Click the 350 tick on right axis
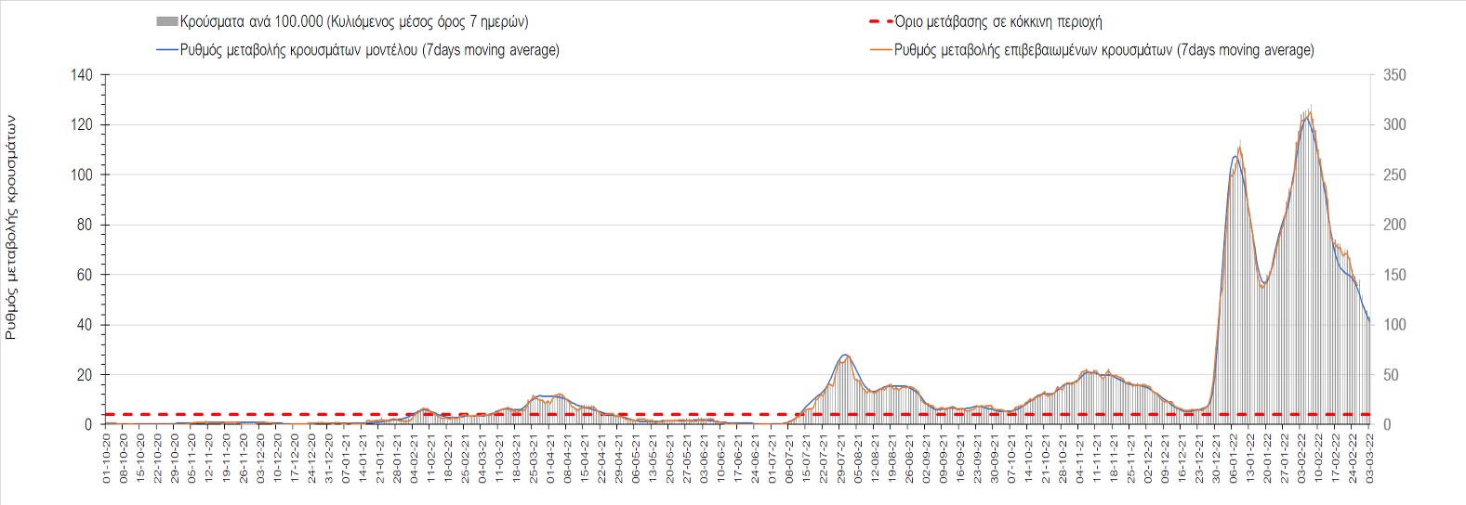 [x=1394, y=75]
